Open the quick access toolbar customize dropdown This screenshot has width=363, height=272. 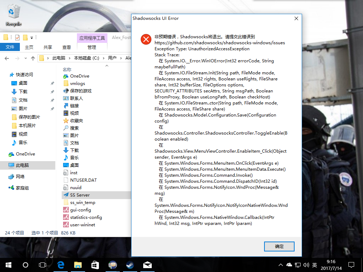(32, 38)
